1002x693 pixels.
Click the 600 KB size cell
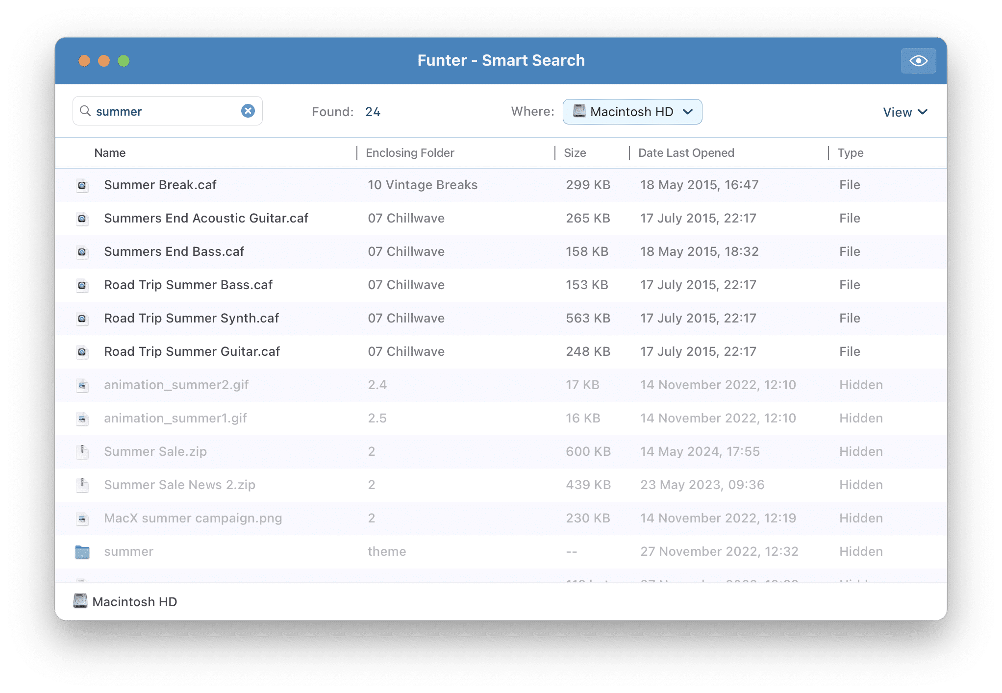click(588, 451)
